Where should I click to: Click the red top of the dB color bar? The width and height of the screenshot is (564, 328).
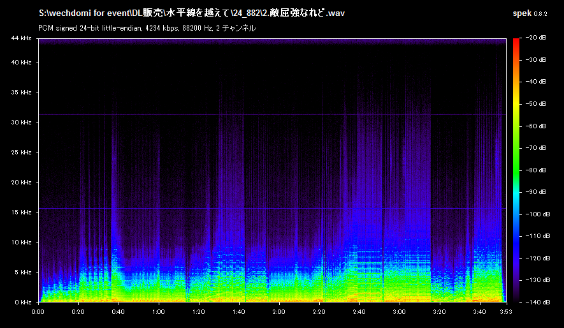(516, 43)
